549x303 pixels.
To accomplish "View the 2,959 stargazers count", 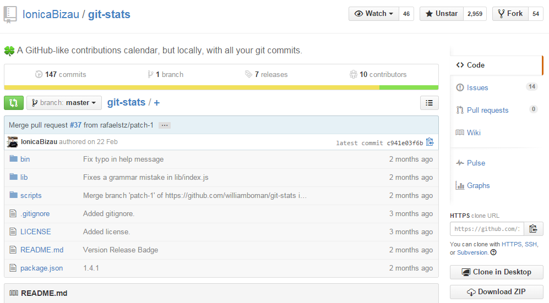I will click(475, 14).
